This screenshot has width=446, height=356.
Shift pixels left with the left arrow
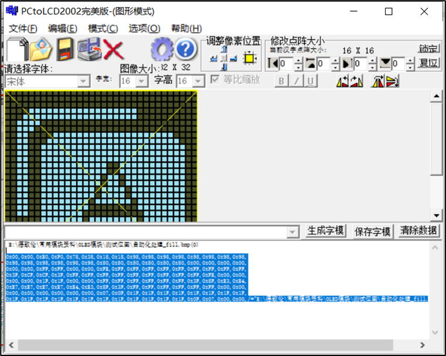214,59
